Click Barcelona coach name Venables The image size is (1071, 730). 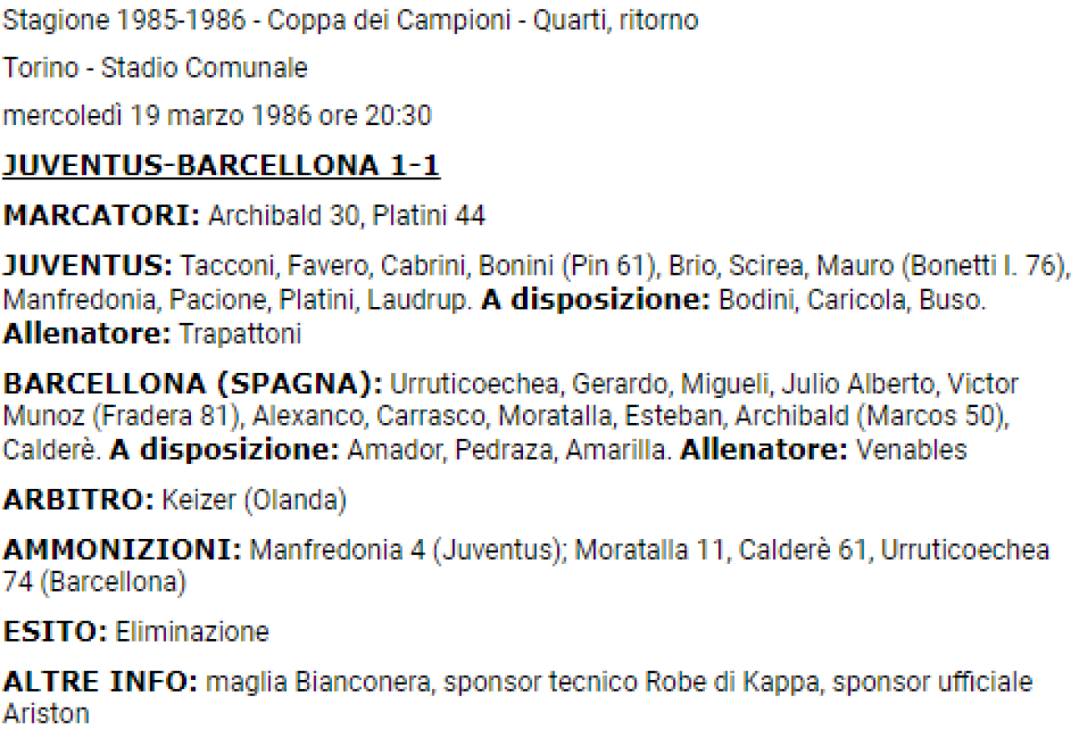[910, 450]
